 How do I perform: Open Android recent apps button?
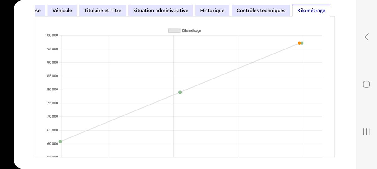(x=366, y=131)
